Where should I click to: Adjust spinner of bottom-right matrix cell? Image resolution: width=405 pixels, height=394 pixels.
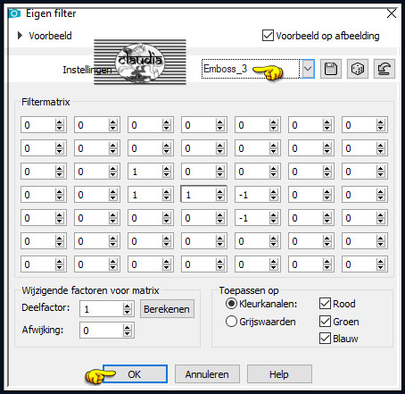pos(381,264)
